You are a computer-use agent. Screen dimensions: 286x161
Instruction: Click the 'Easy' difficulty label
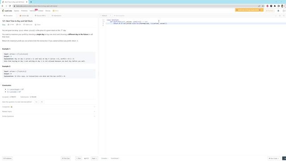[4, 25]
